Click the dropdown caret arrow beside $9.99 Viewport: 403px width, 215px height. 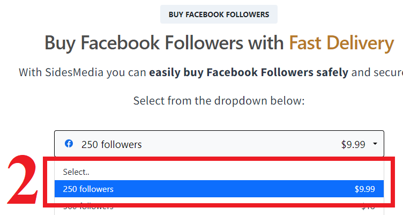[375, 144]
